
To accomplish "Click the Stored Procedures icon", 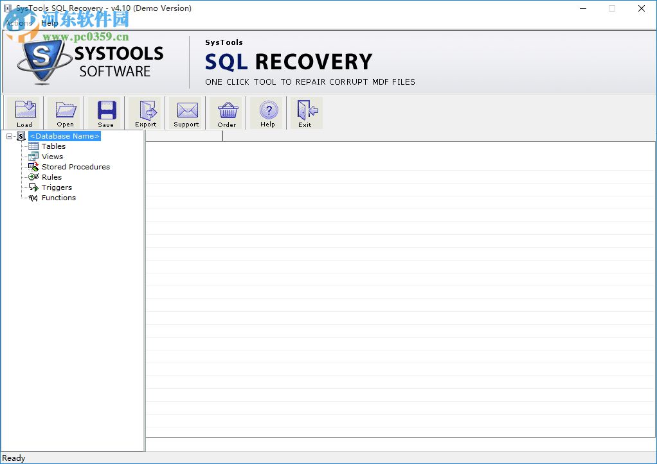I will tap(33, 166).
